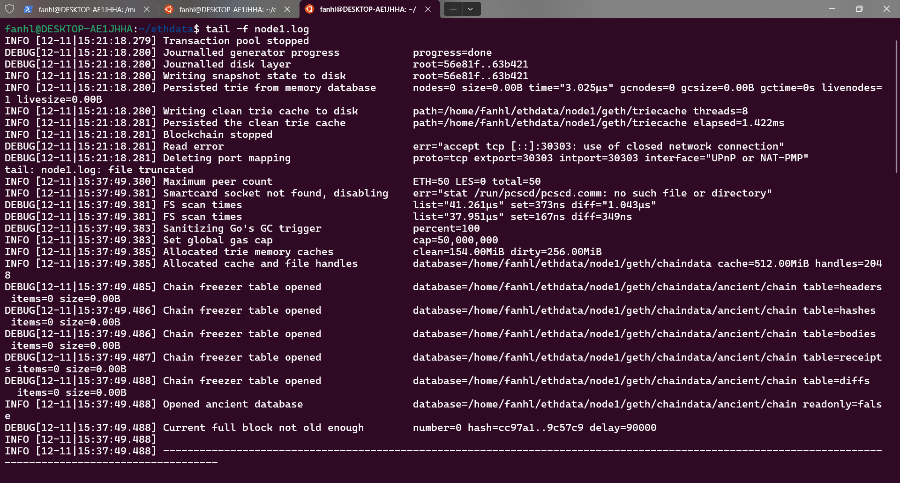
Task: Expand the new tab profile dropdown chevron
Action: tap(471, 9)
